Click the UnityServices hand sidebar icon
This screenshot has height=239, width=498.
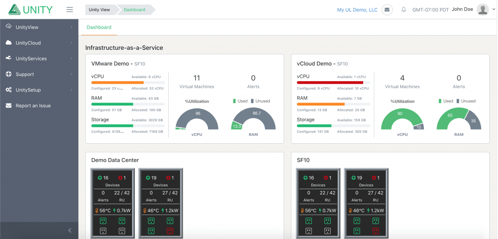pos(9,58)
